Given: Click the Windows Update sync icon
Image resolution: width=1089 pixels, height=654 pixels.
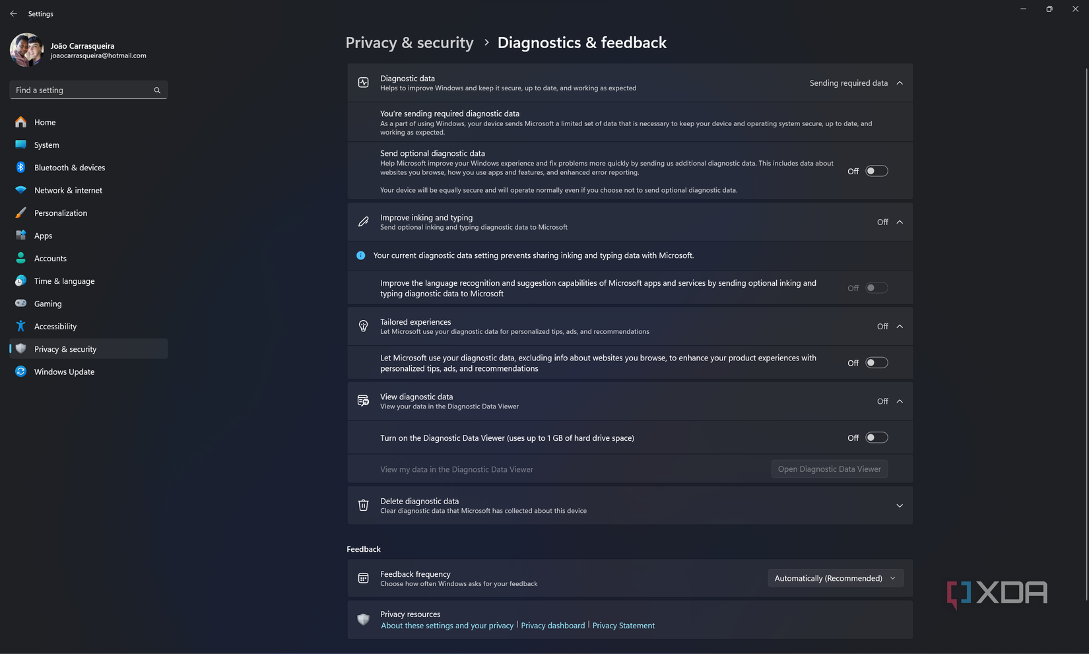Looking at the screenshot, I should click(21, 372).
